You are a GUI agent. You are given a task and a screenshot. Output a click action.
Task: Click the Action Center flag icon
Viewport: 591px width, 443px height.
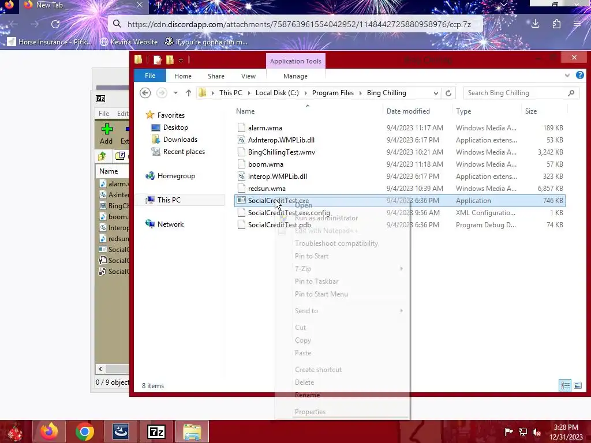508,431
